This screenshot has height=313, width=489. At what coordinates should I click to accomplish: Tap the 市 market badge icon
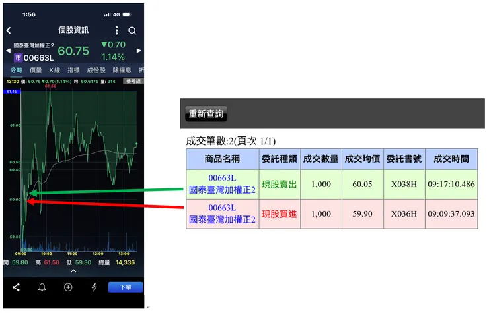[18, 58]
